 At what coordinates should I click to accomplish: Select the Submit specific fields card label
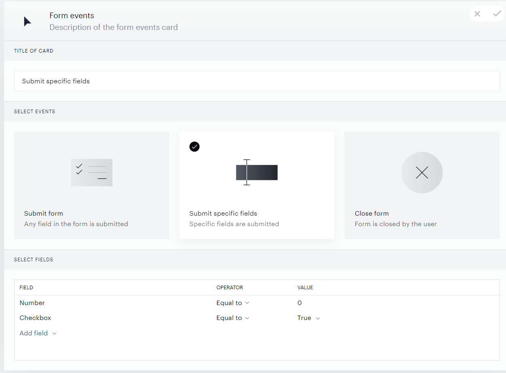(223, 214)
